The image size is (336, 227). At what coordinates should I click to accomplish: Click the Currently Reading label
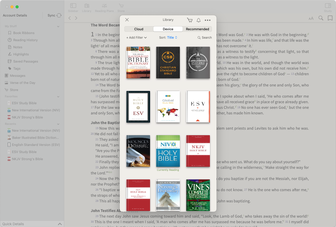click(168, 170)
